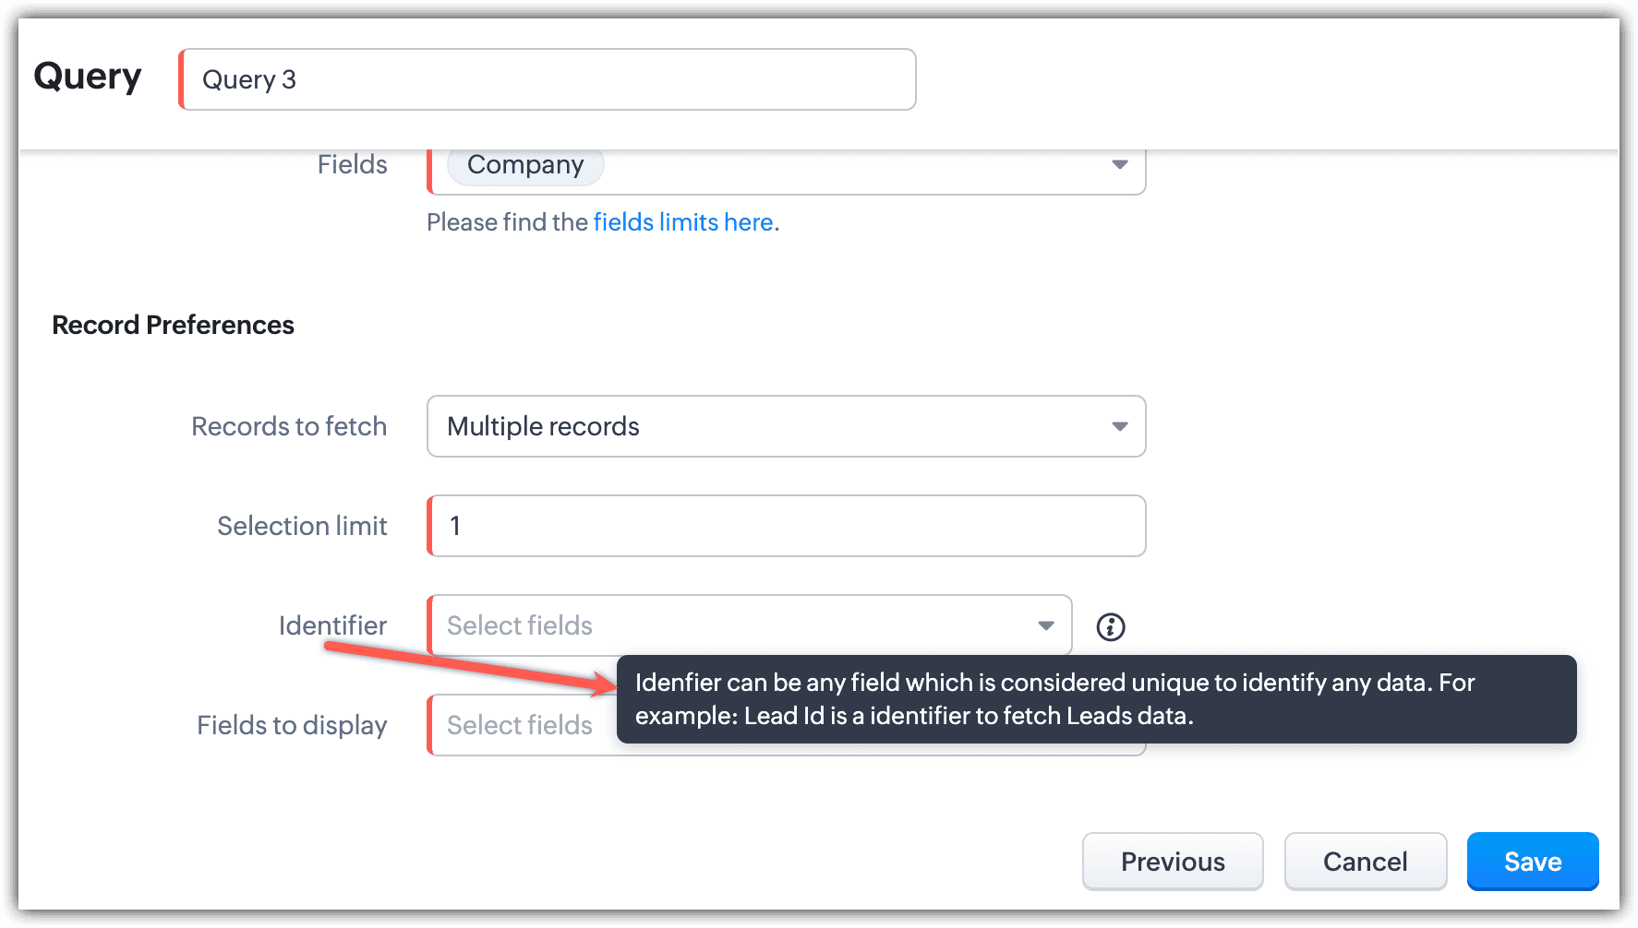Click the Records to fetch label
The width and height of the screenshot is (1638, 928).
[x=289, y=426]
